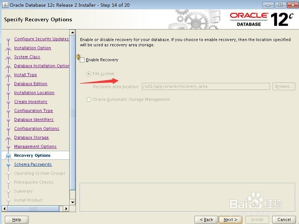Image resolution: width=299 pixels, height=224 pixels.
Task: Open the Configuration Type step
Action: (x=34, y=111)
